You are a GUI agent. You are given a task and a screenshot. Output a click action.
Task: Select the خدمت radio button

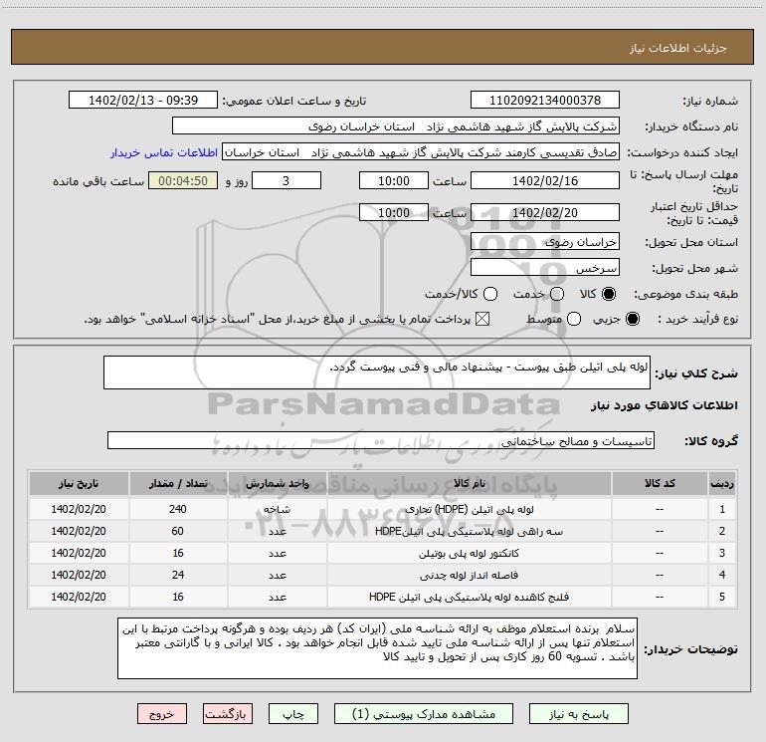[x=557, y=294]
